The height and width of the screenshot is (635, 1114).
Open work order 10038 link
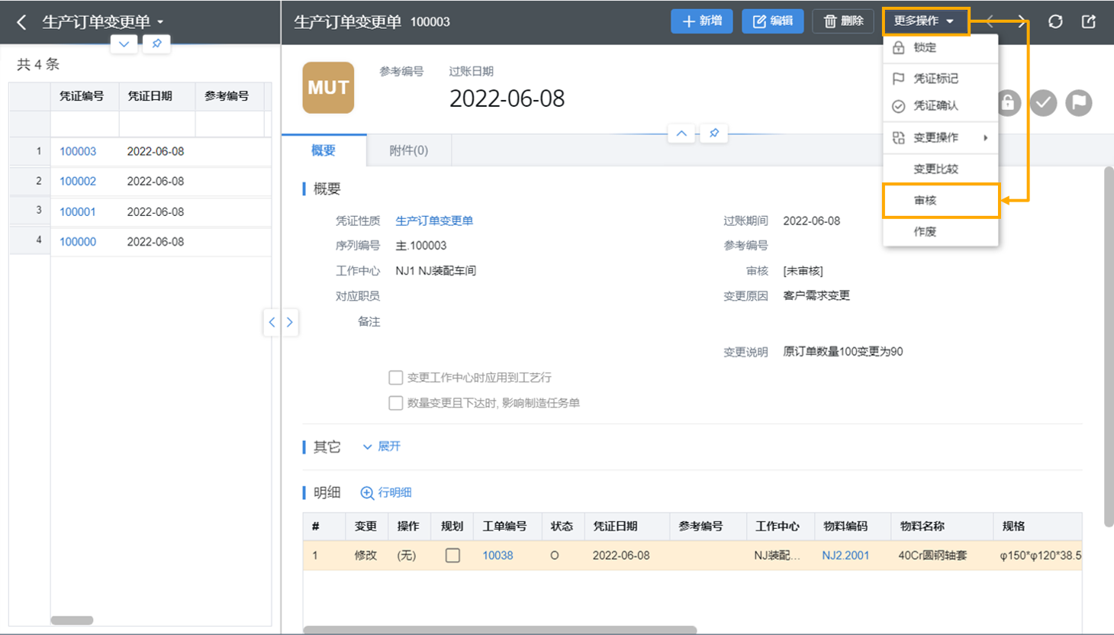497,556
